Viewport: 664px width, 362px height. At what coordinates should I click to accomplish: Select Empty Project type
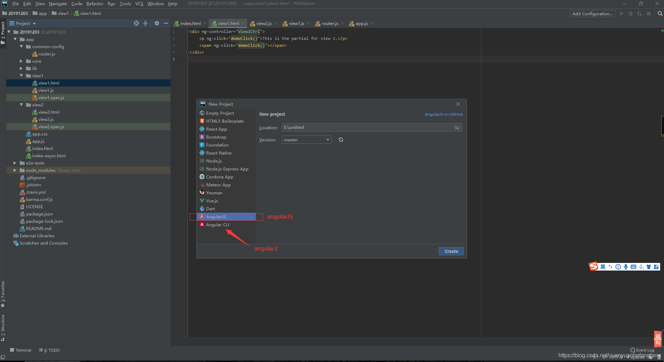pyautogui.click(x=226, y=113)
